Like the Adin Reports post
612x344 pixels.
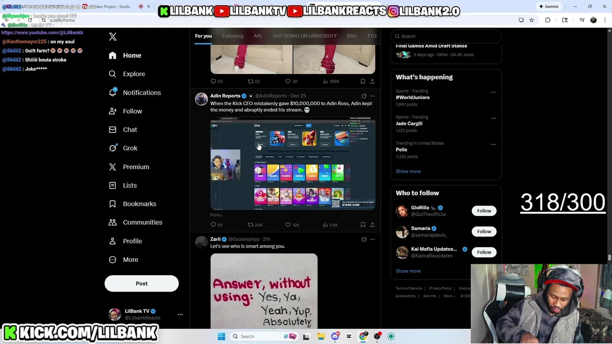pyautogui.click(x=288, y=225)
